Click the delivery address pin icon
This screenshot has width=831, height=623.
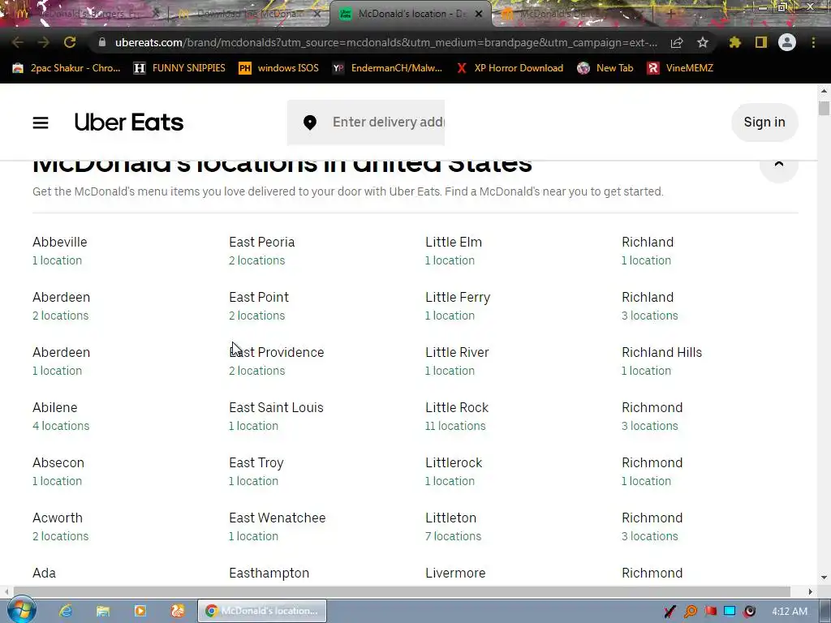coord(310,122)
